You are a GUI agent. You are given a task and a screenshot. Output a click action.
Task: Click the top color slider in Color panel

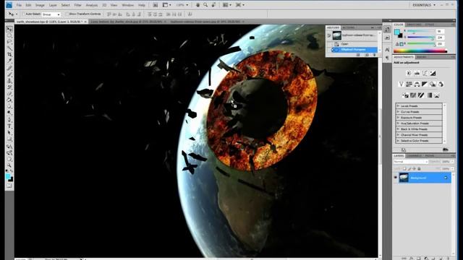point(420,31)
